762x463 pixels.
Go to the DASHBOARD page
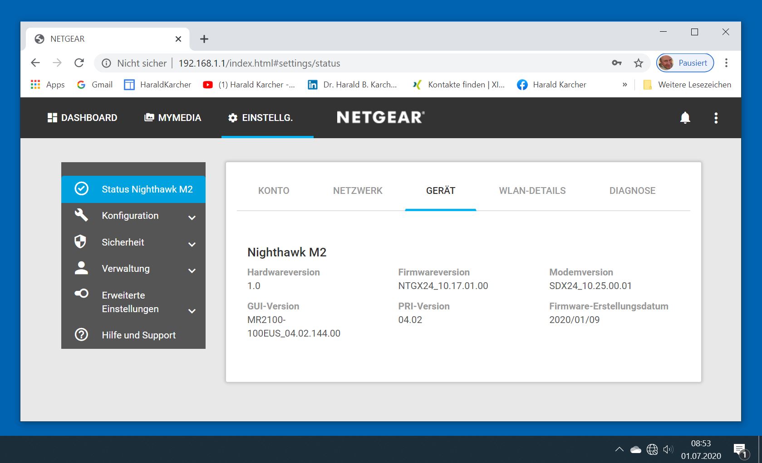click(x=83, y=118)
